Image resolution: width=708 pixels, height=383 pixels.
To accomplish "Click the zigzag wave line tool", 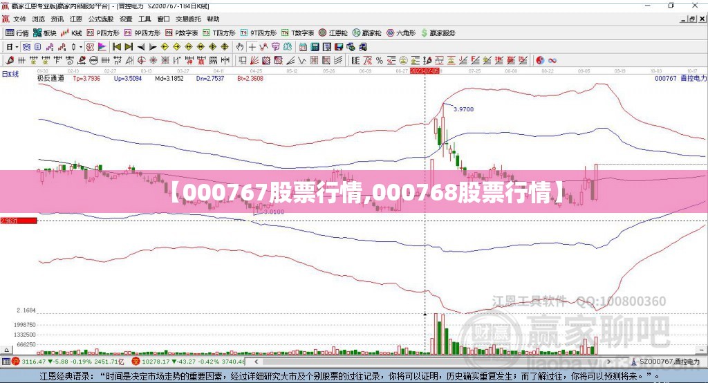I will [302, 61].
